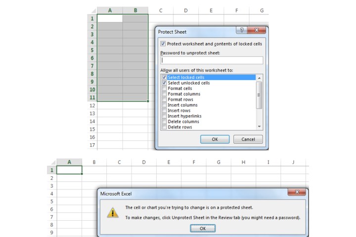Select row 12 header in the top sheet
The image size is (356, 237).
point(92,106)
